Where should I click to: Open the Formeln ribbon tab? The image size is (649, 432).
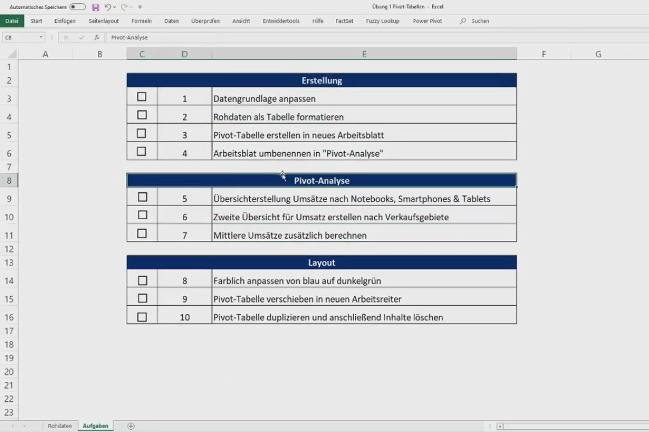[142, 21]
